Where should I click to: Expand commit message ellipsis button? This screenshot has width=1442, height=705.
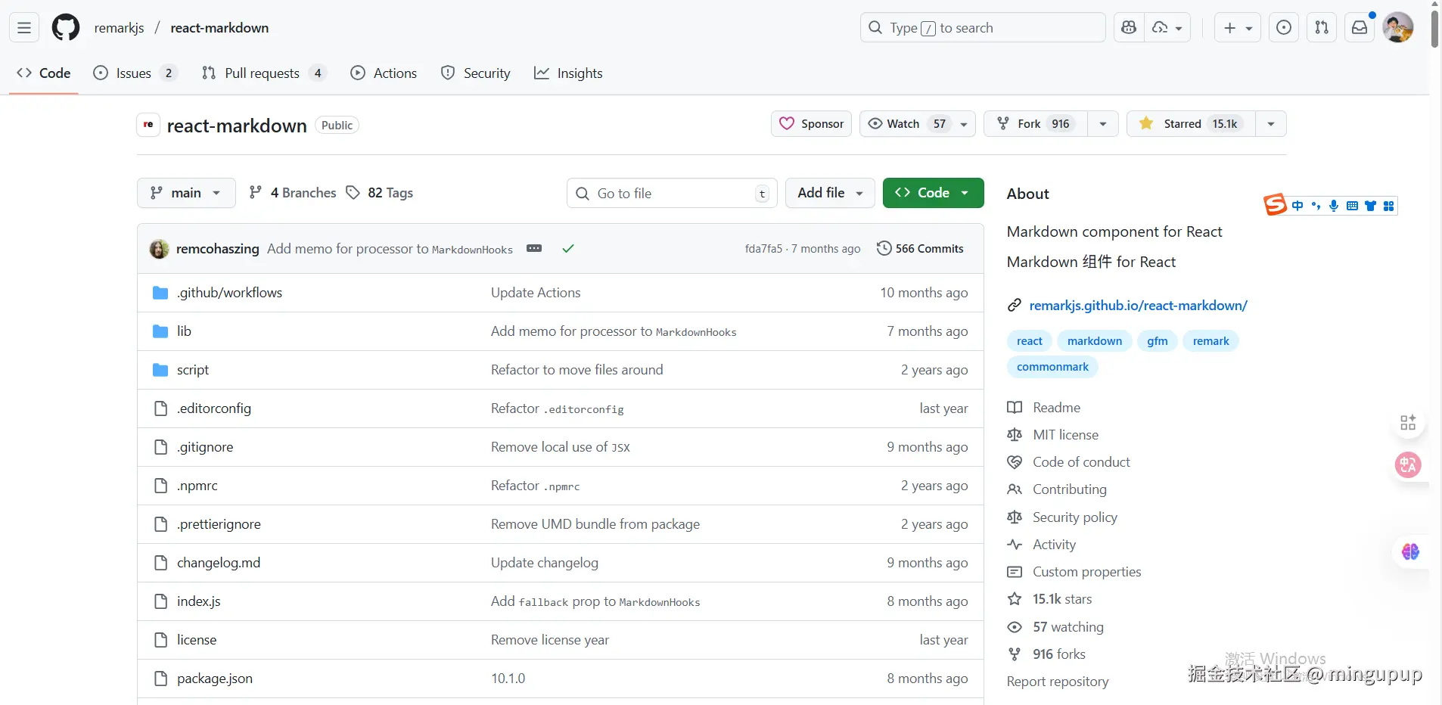534,248
